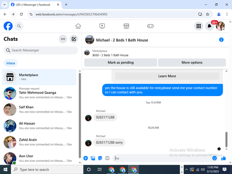Click the conversation scrollbar thumb
232x174 pixels.
(x=226, y=140)
